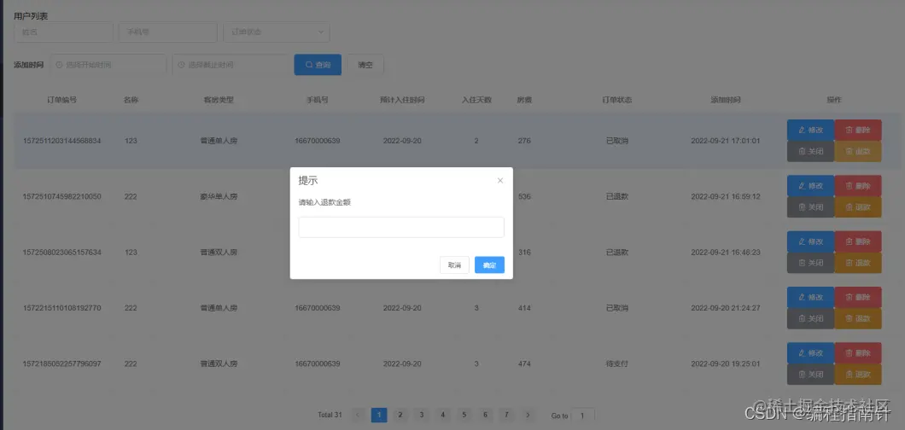Click the 姓名 search field

63,32
